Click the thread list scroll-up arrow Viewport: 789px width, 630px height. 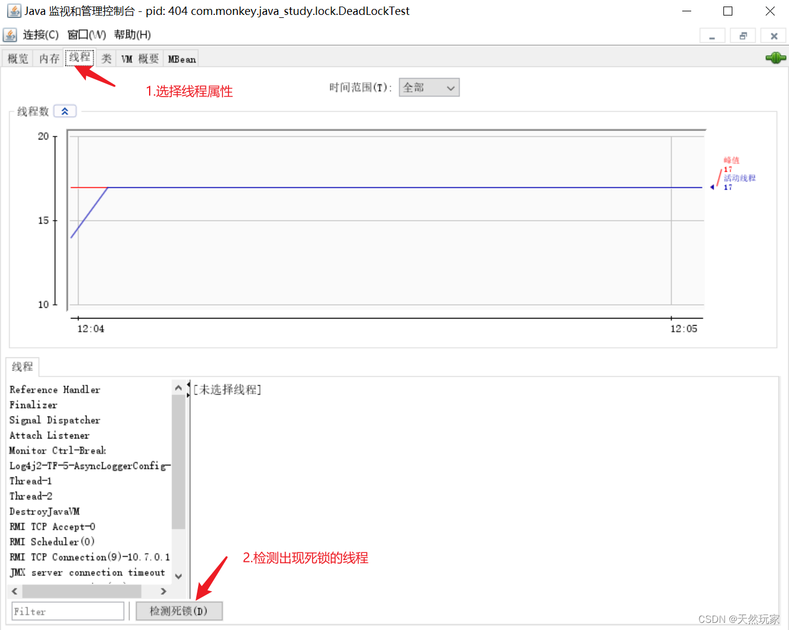178,388
